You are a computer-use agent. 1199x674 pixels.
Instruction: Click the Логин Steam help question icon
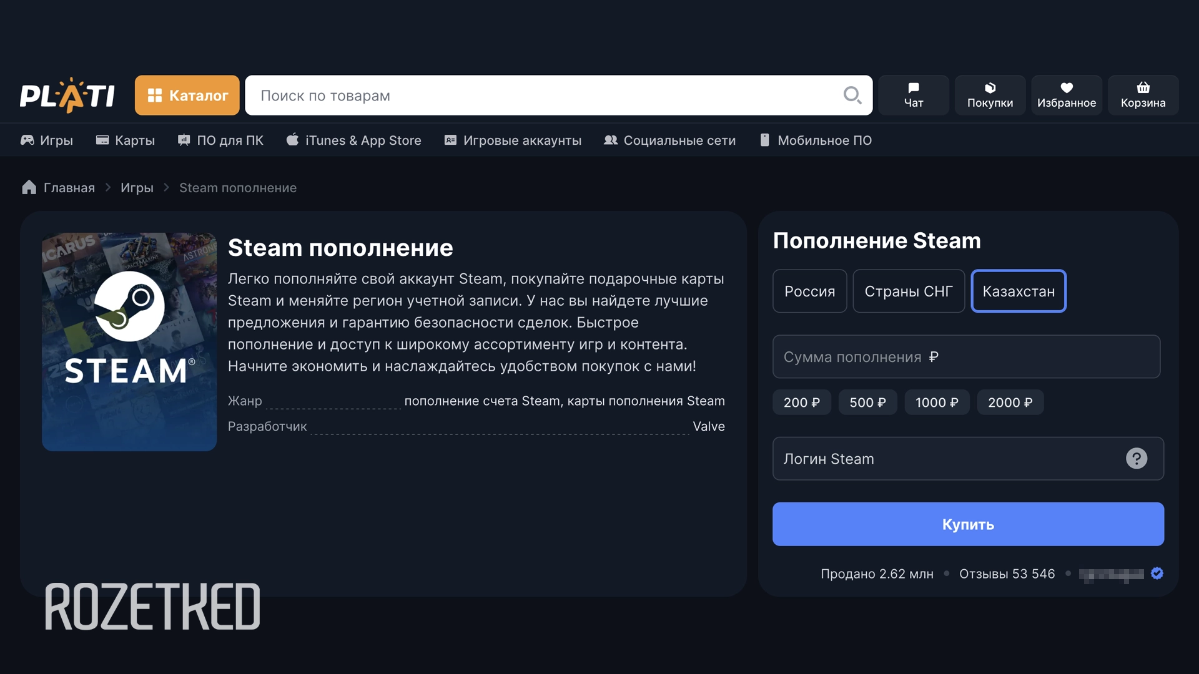click(x=1136, y=459)
